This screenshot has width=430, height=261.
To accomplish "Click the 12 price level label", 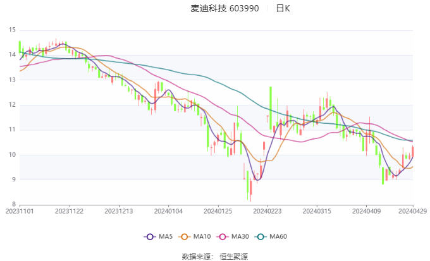I will 12,105.
